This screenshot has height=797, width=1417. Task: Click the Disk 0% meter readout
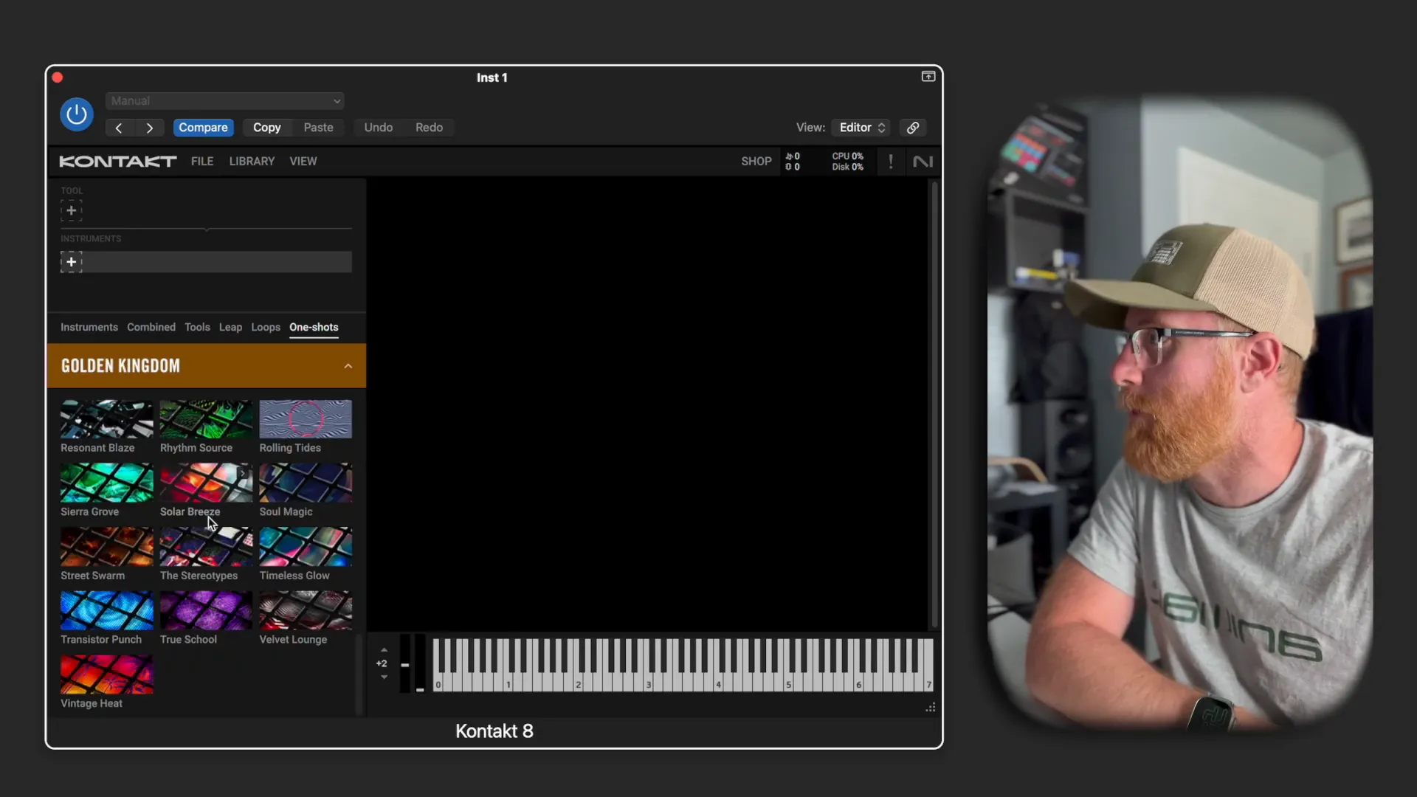click(x=847, y=167)
